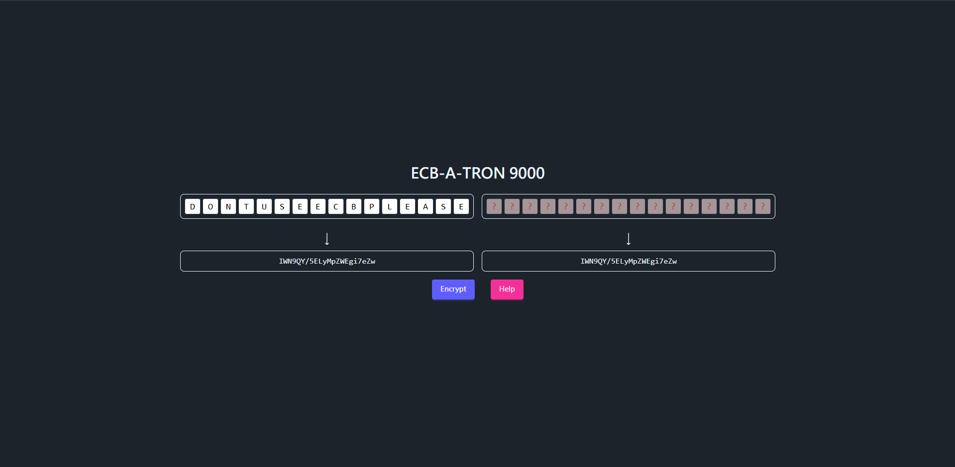Click the last question-mark hidden box

[763, 206]
